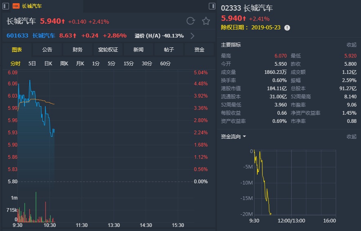Click the orange HK market badge

[16, 6]
